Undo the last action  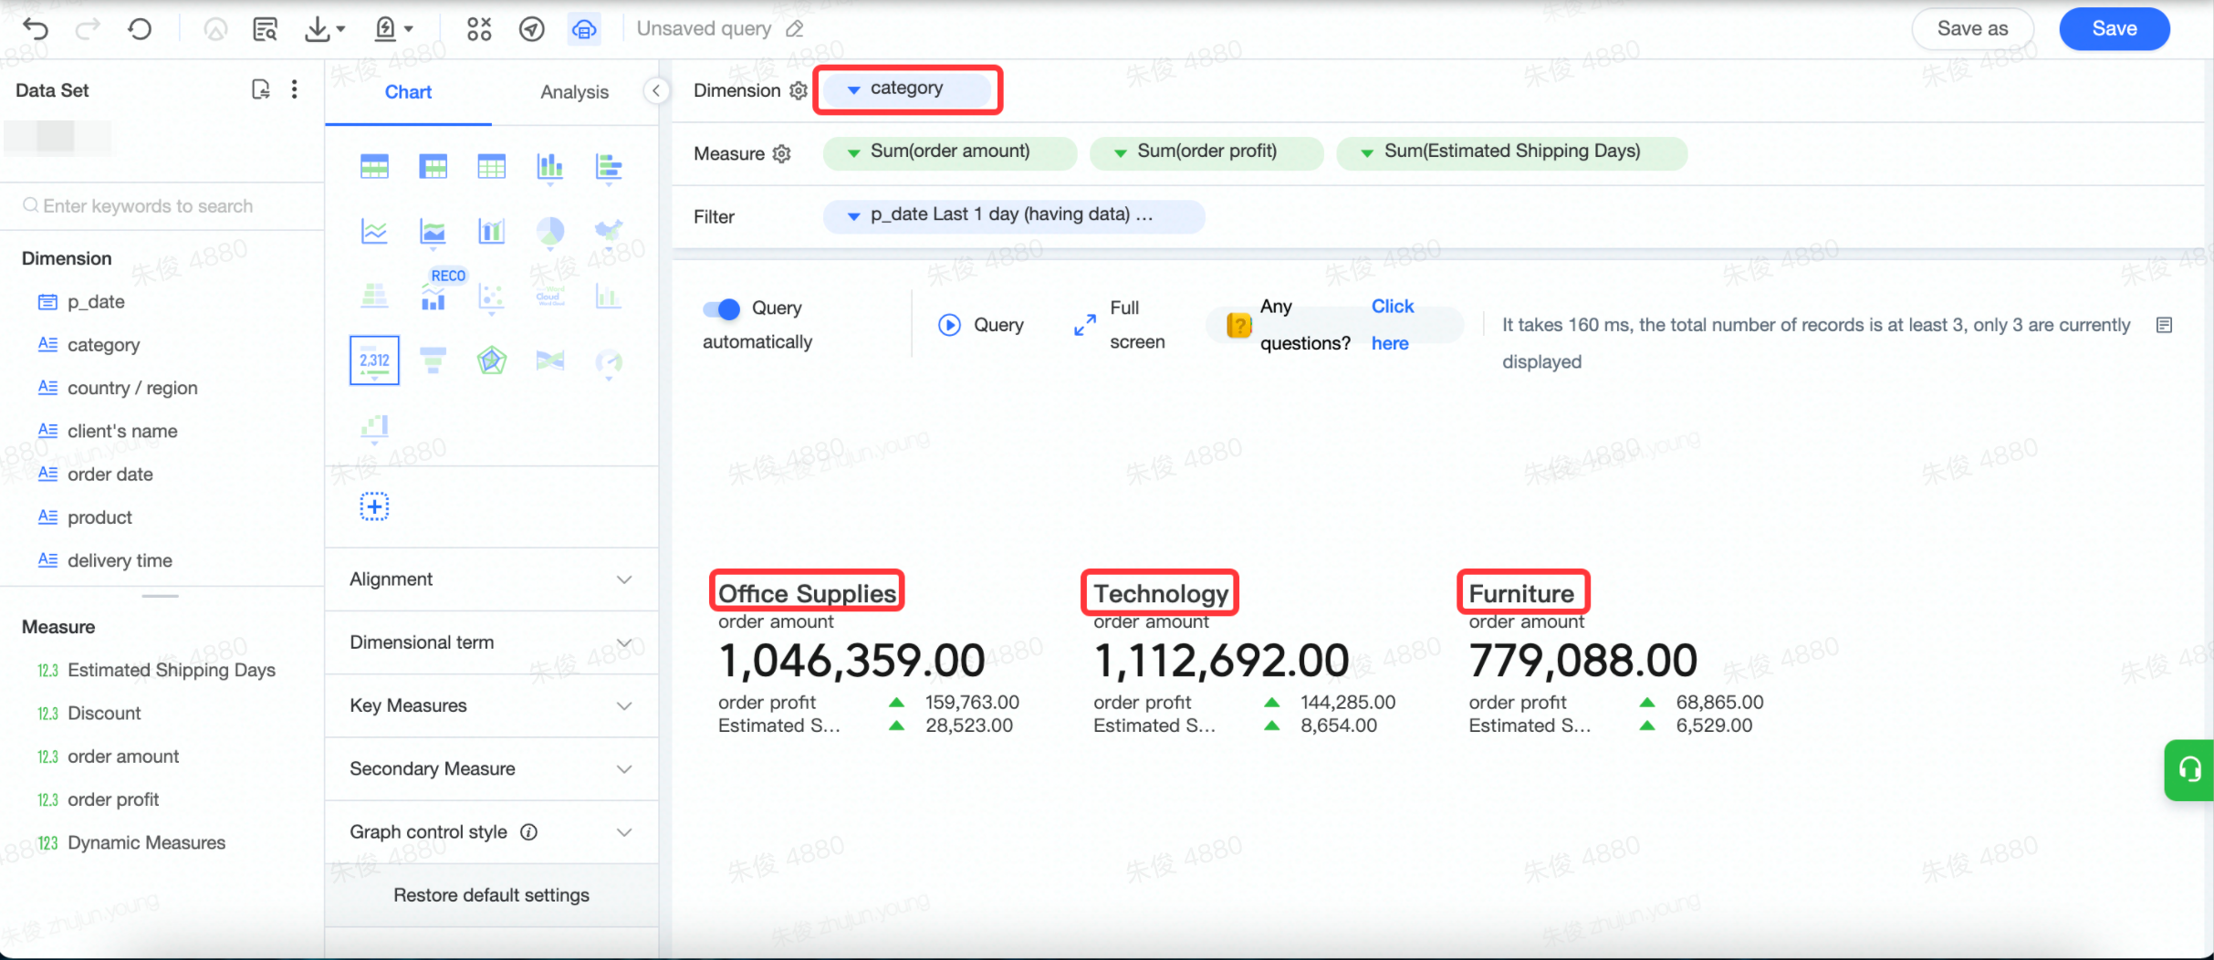pos(35,29)
